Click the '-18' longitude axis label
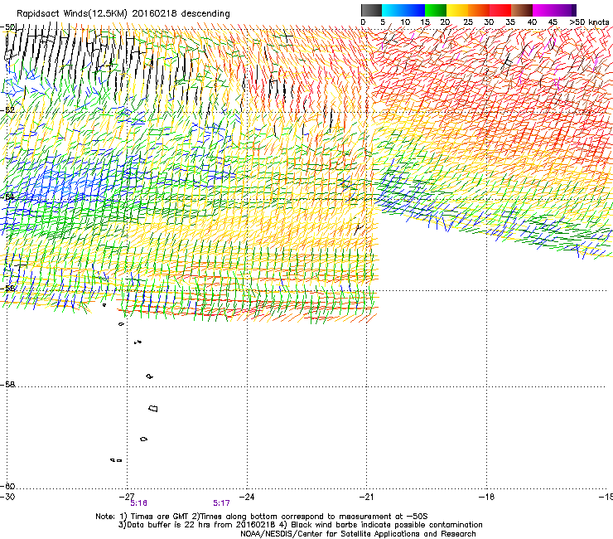This screenshot has height=539, width=613. pos(486,497)
